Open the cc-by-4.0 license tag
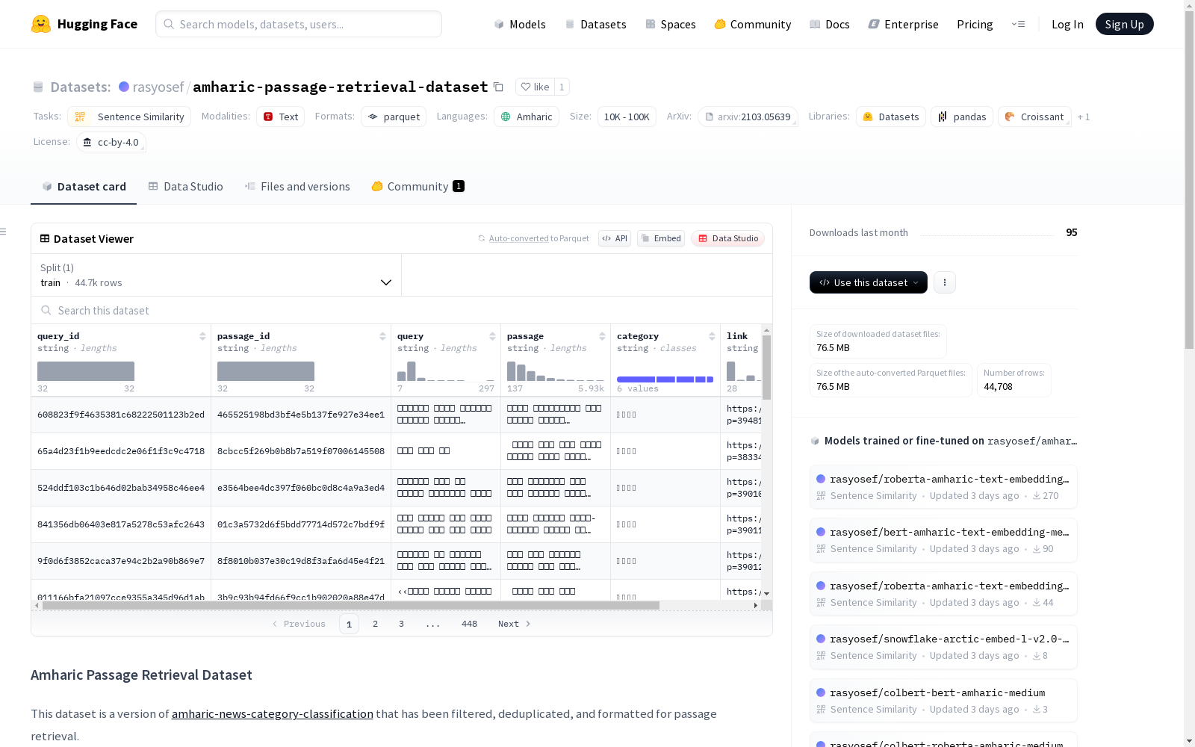Viewport: 1195px width, 747px height. [111, 142]
